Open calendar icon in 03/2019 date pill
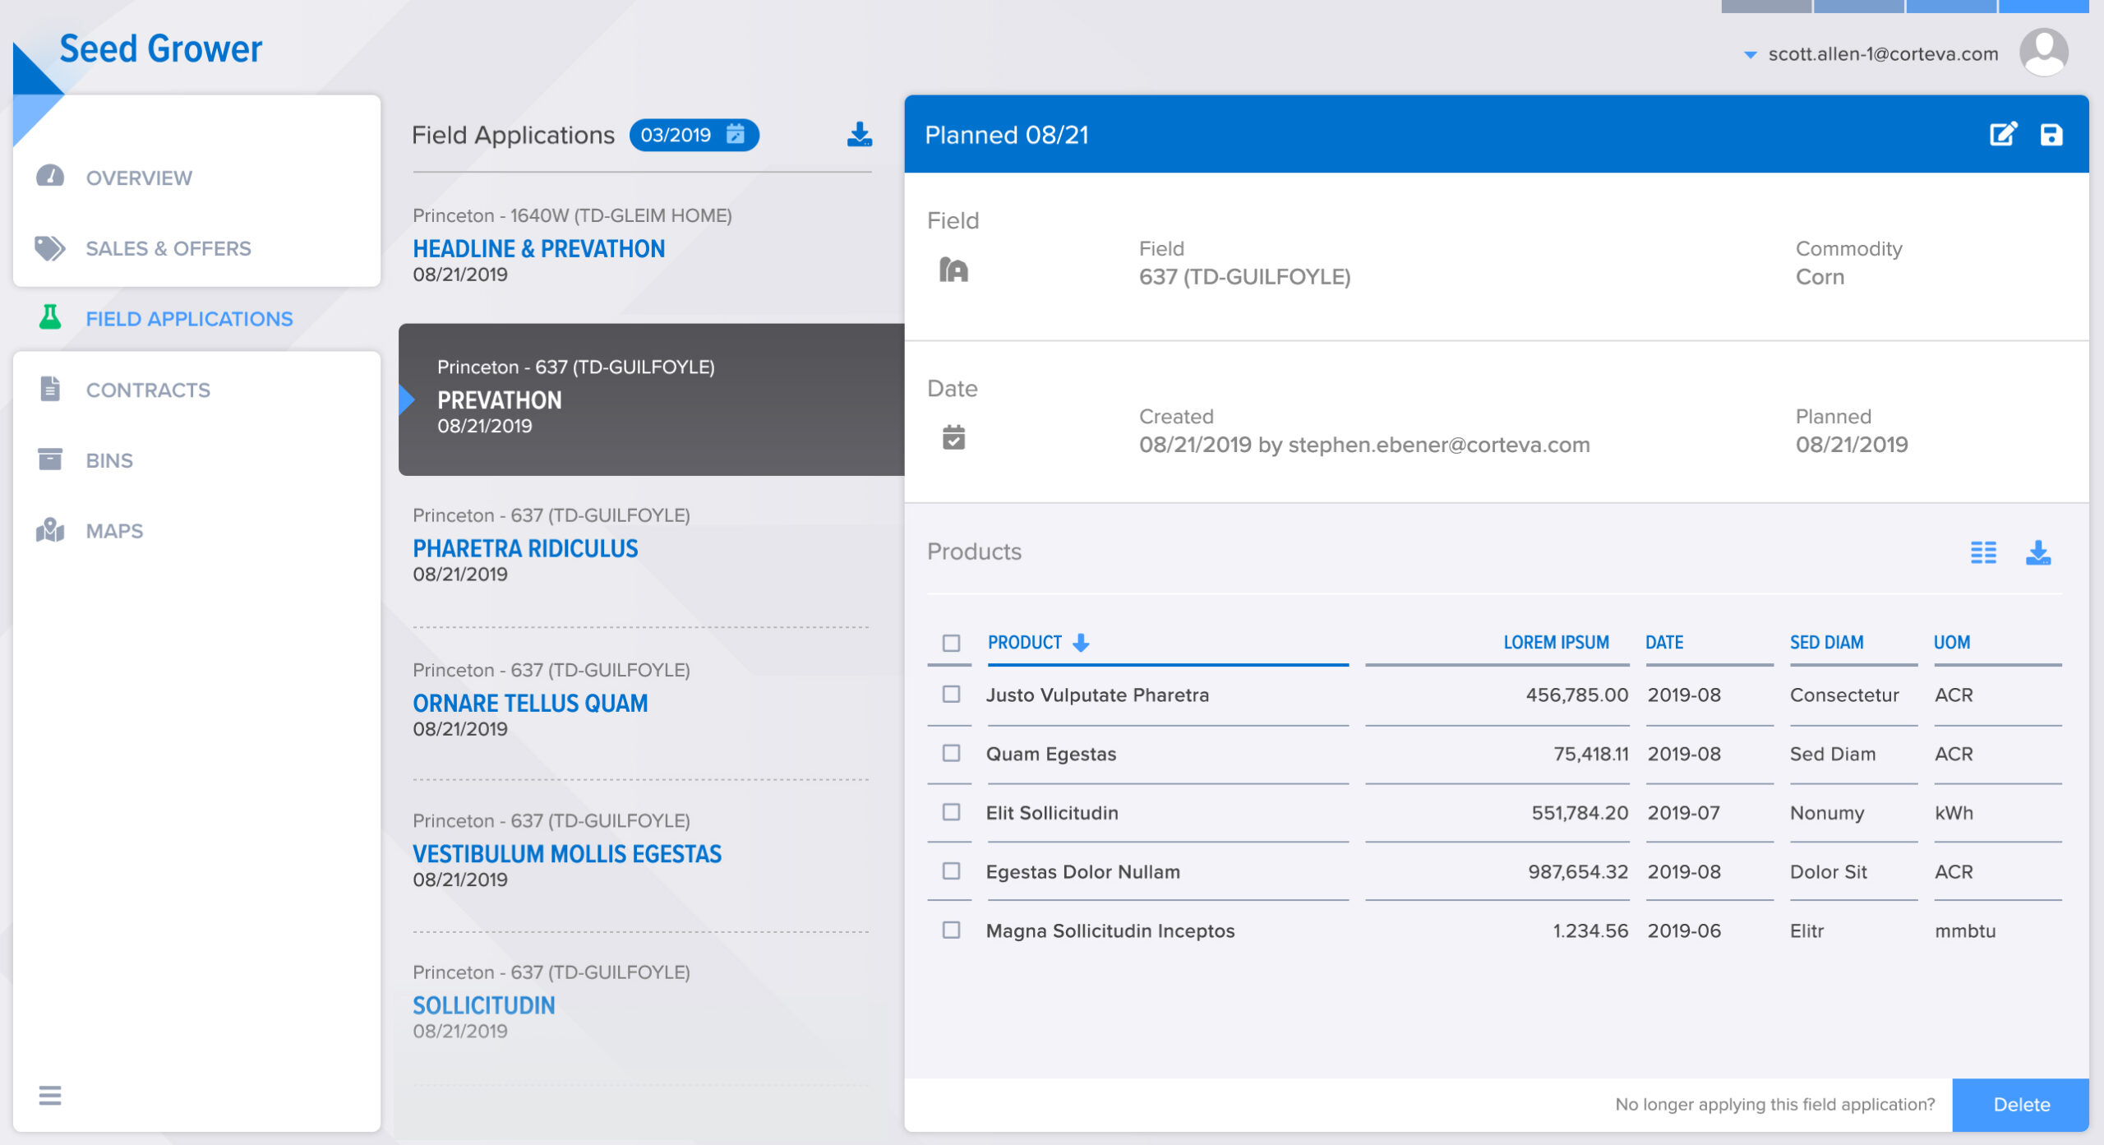2104x1145 pixels. click(x=736, y=134)
